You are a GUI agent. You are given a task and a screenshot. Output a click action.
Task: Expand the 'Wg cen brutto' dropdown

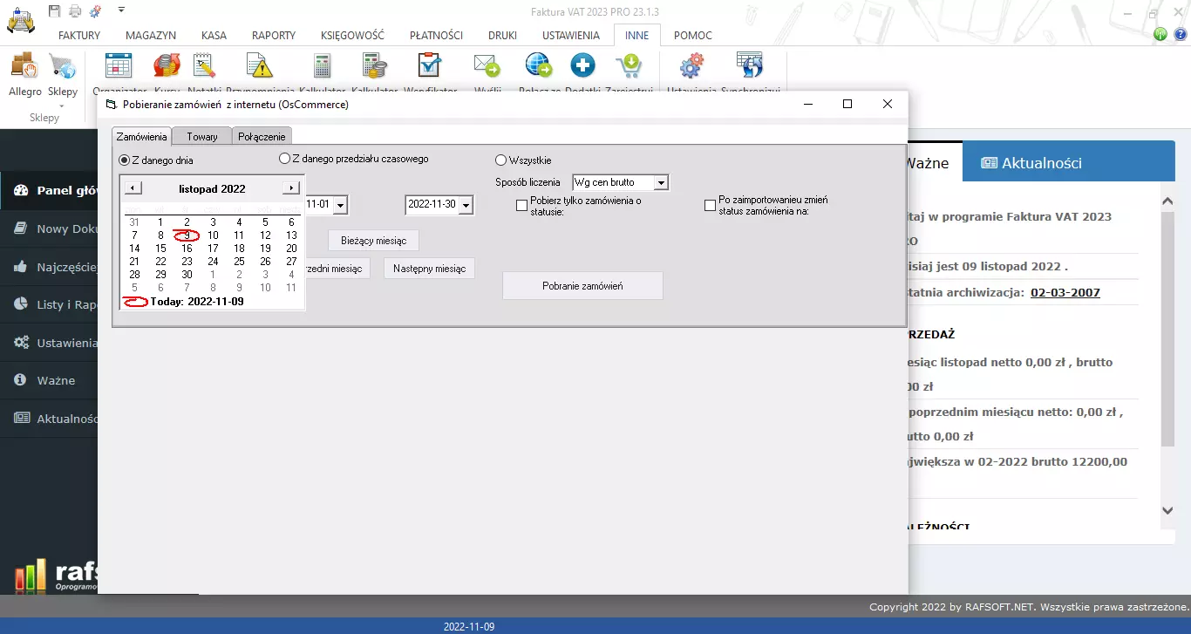pos(661,183)
